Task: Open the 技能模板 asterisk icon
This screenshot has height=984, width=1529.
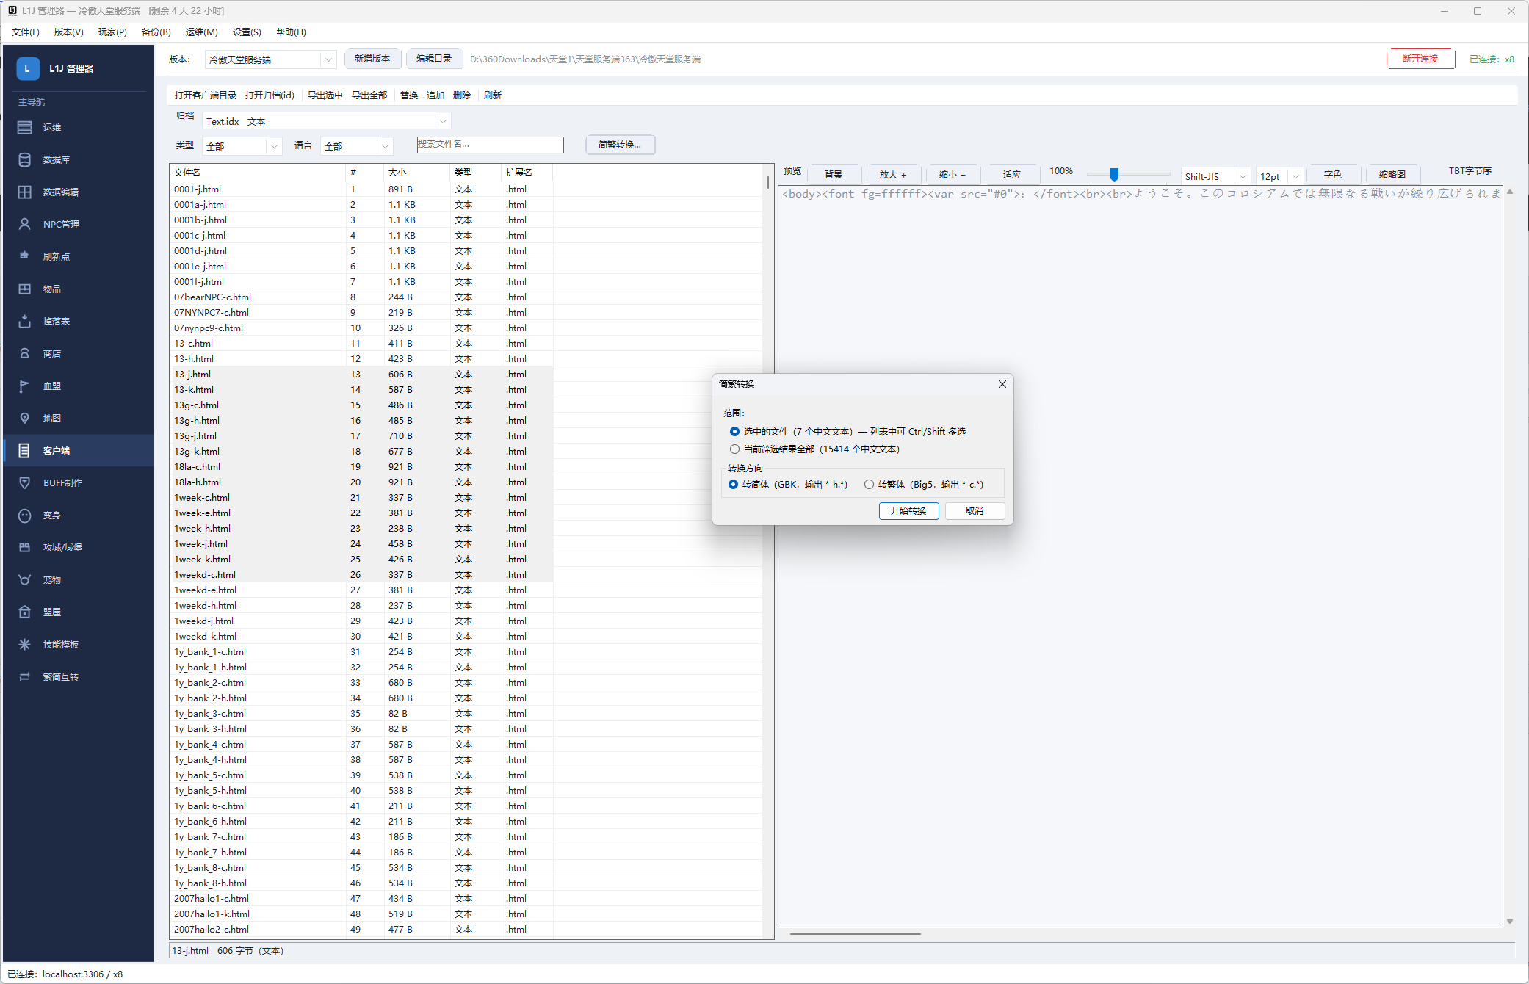Action: click(25, 644)
